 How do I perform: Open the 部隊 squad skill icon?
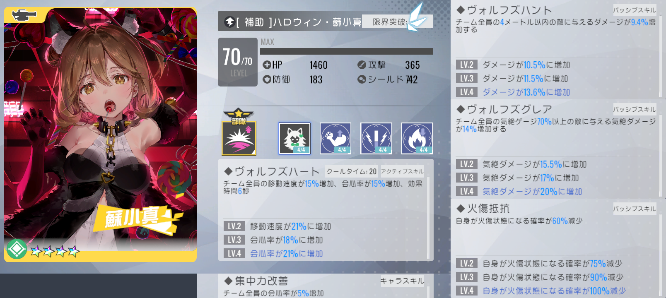pyautogui.click(x=239, y=132)
